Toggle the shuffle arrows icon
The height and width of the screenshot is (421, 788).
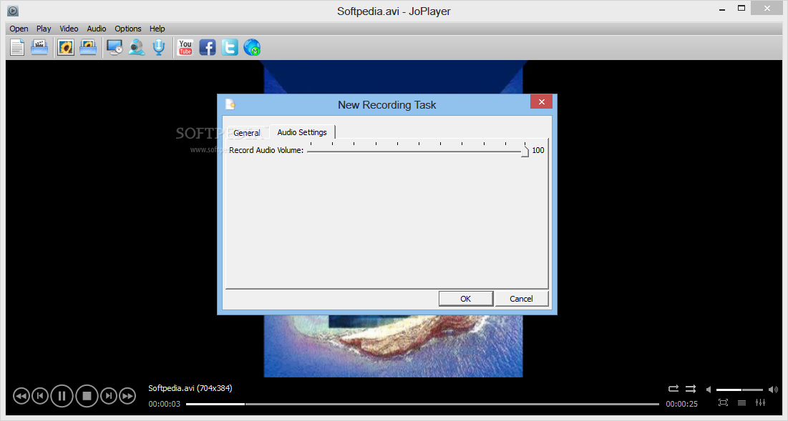pyautogui.click(x=691, y=389)
